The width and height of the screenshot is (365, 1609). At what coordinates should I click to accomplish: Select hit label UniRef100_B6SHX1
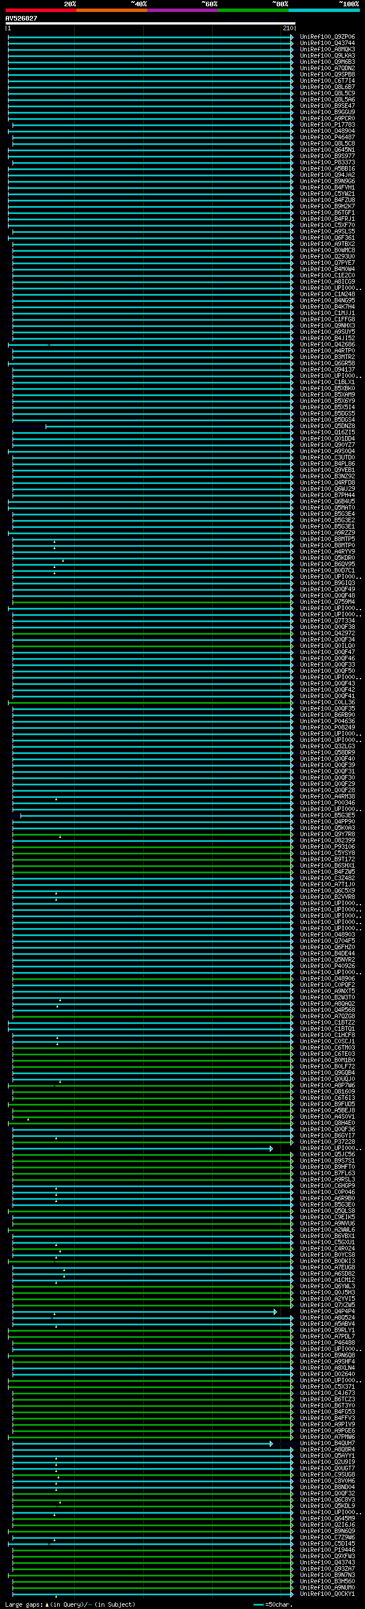[327, 866]
